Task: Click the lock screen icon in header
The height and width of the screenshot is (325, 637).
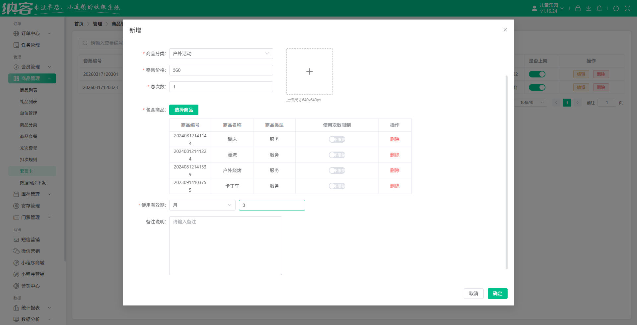Action: 578,8
